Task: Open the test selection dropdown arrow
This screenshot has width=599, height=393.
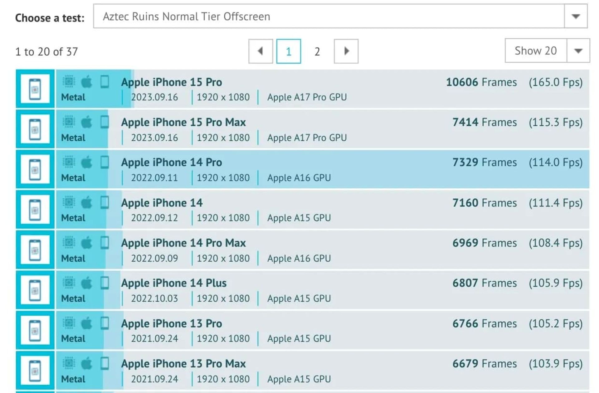Action: [x=576, y=16]
